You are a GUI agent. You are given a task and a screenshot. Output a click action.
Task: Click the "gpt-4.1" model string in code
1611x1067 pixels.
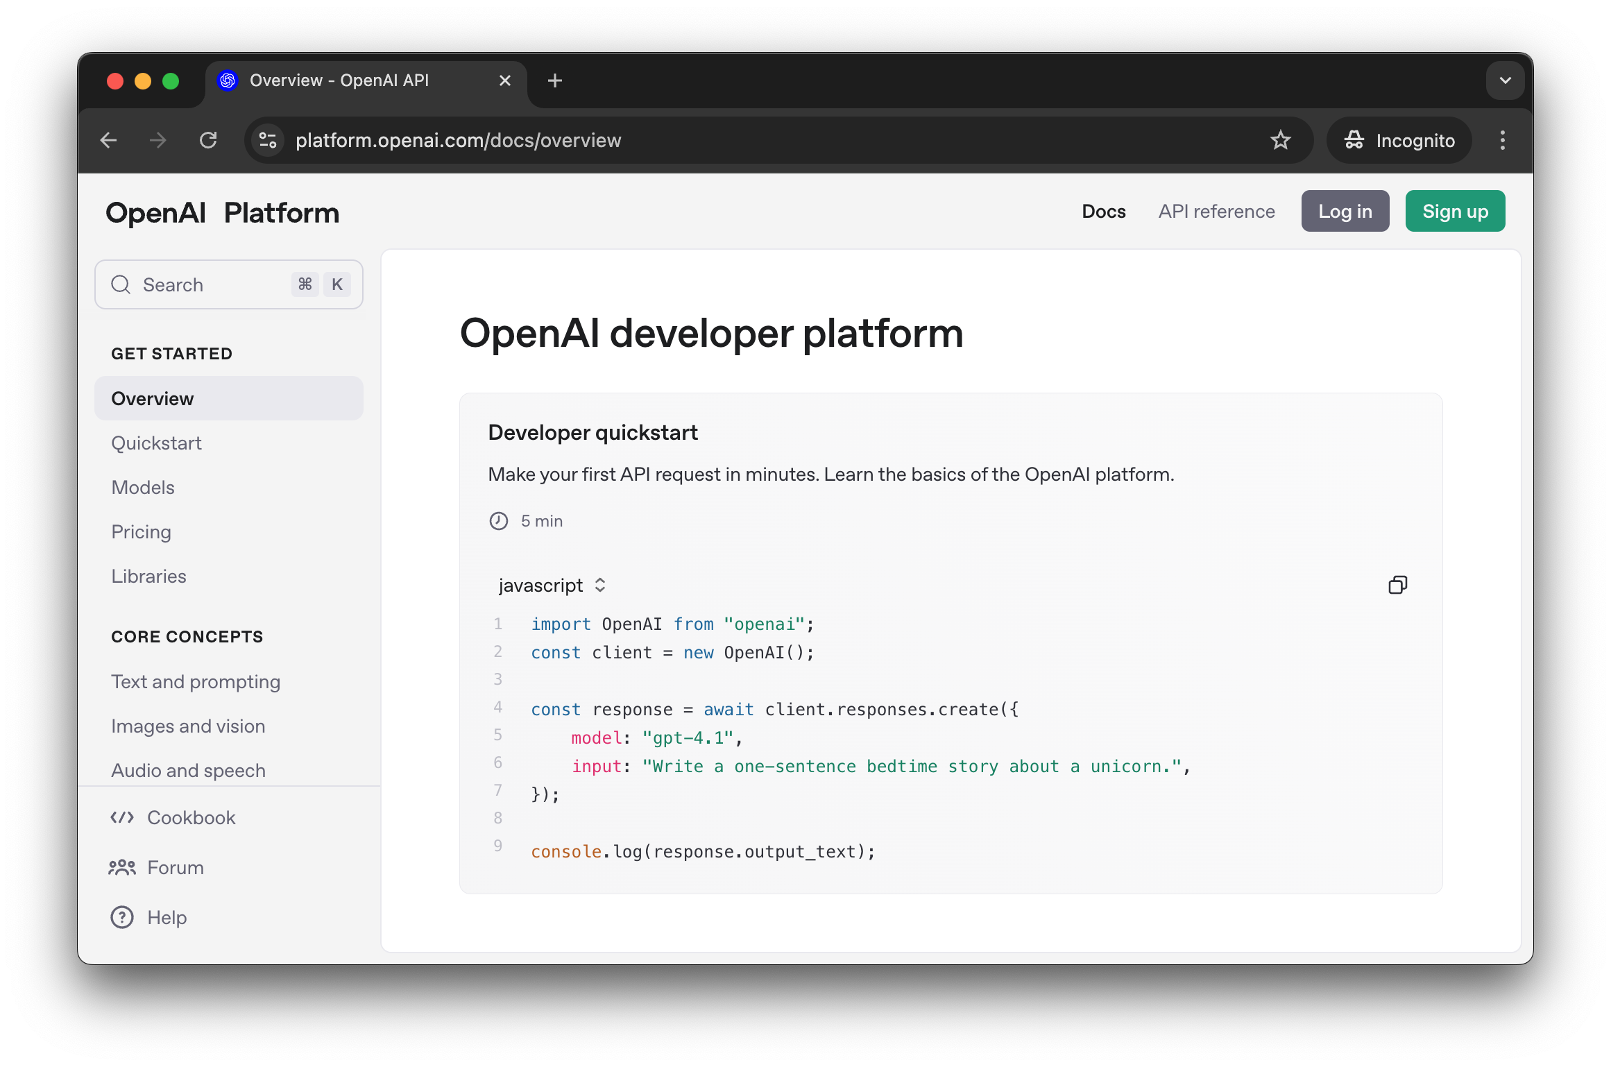688,737
